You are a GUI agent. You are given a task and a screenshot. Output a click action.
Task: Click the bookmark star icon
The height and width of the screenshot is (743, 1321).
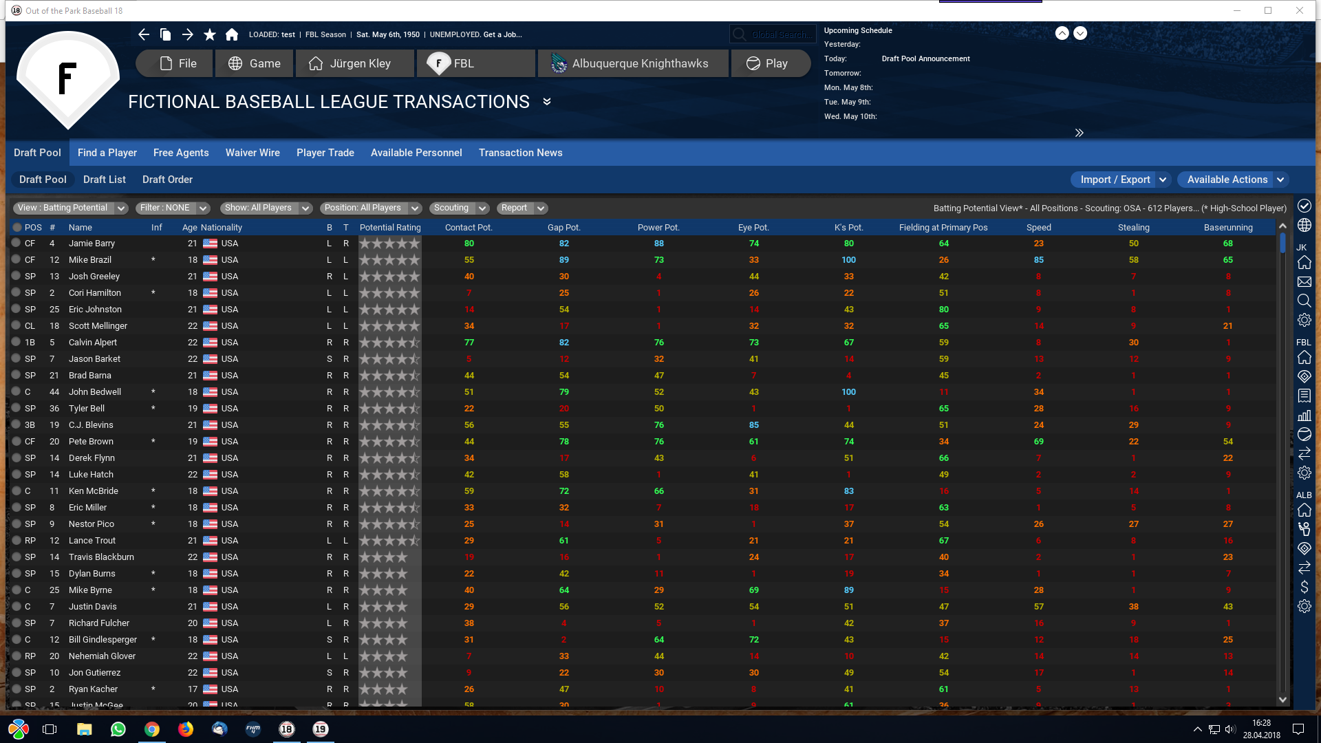pyautogui.click(x=210, y=34)
